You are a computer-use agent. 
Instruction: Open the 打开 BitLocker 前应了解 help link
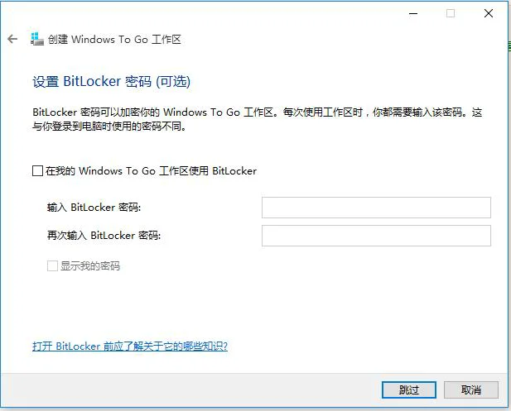[130, 346]
